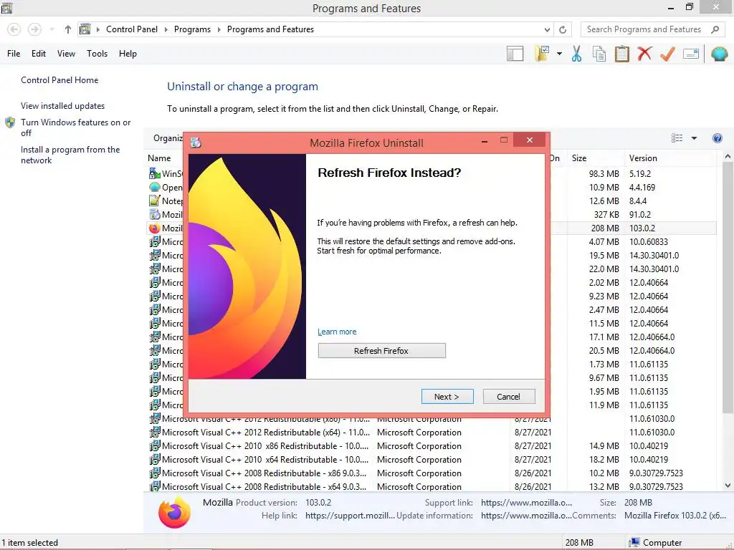Click the red X Delete icon
Screen dimensions: 734x550
(x=644, y=54)
